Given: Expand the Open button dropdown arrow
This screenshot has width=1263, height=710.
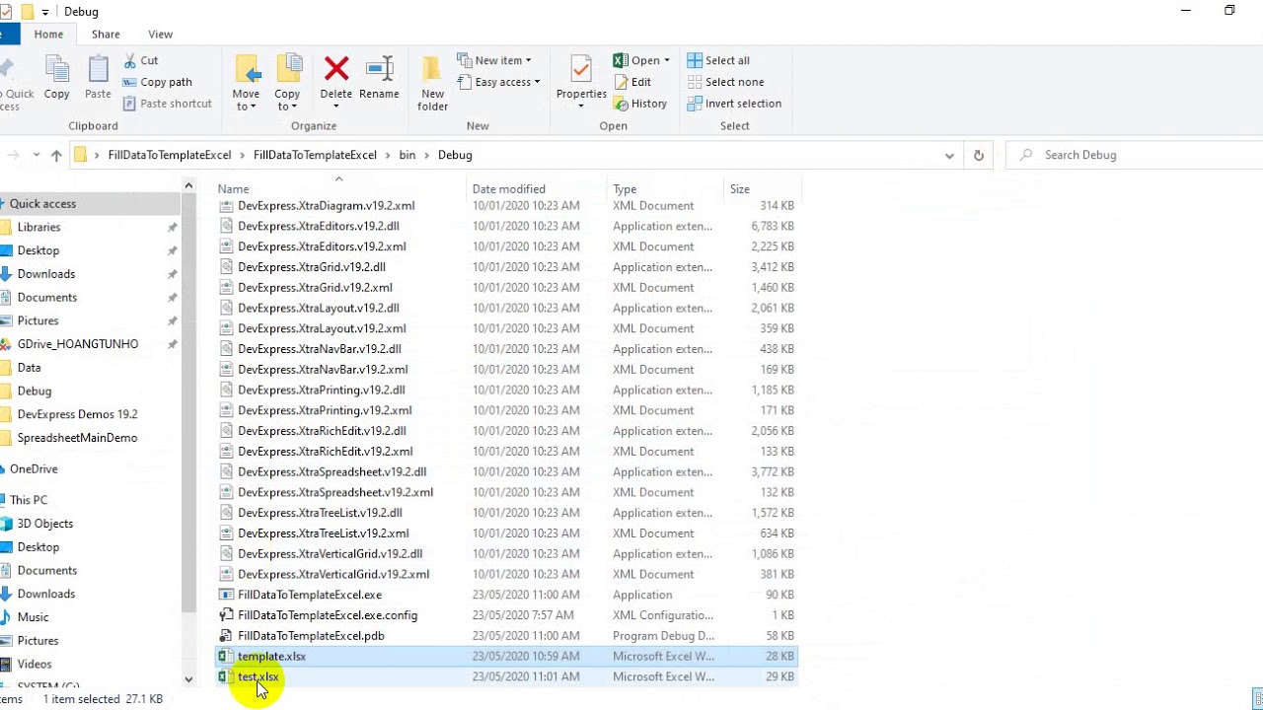Looking at the screenshot, I should pyautogui.click(x=666, y=60).
